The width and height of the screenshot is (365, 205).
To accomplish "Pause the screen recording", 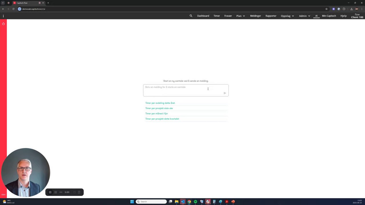I will pyautogui.click(x=56, y=192).
